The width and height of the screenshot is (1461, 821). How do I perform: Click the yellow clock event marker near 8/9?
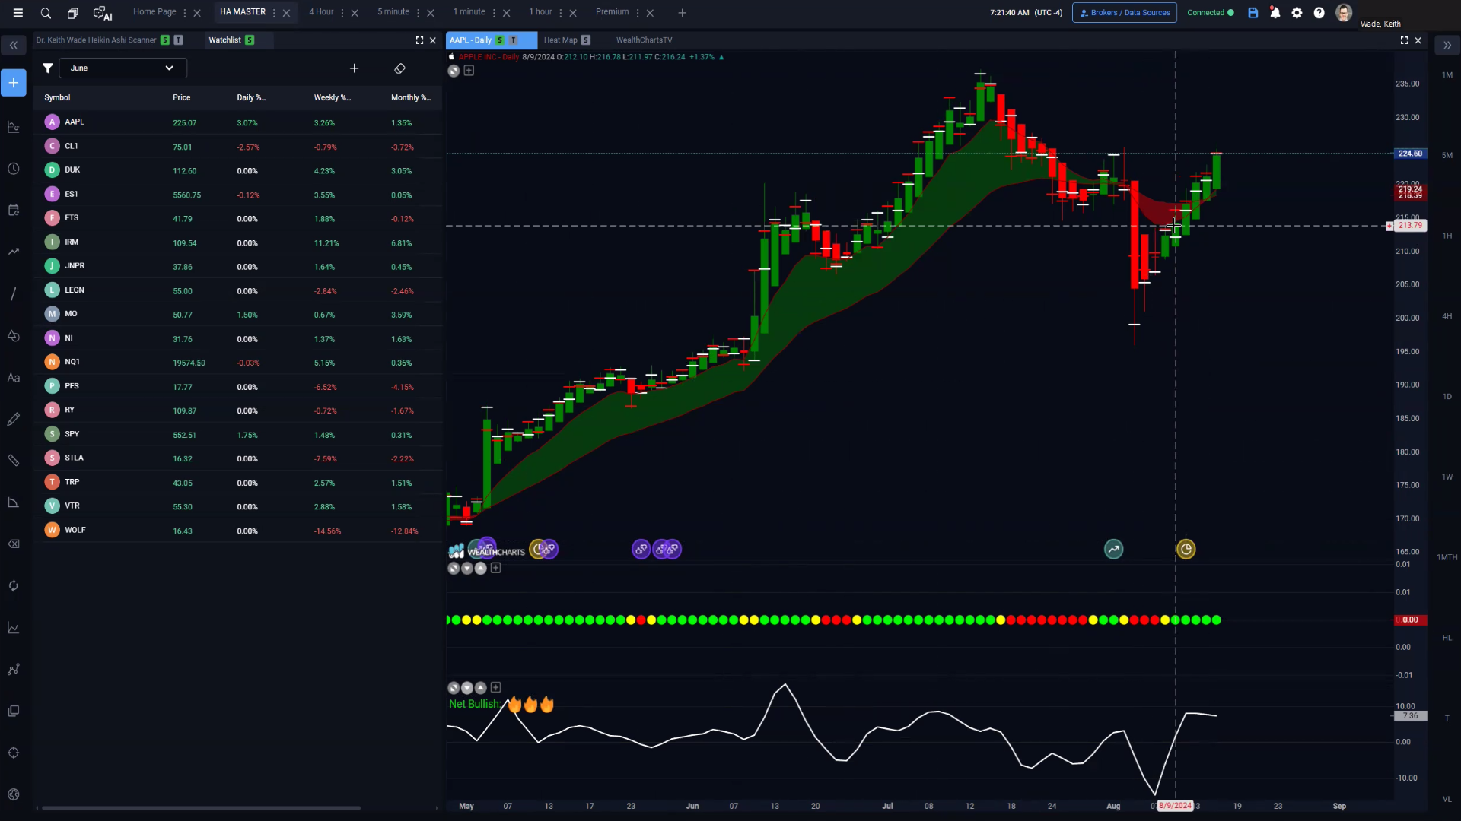click(1186, 549)
